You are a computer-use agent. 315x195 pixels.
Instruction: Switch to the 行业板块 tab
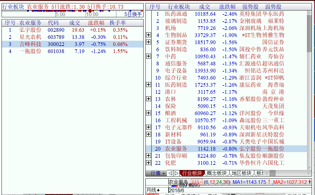[x=192, y=173]
